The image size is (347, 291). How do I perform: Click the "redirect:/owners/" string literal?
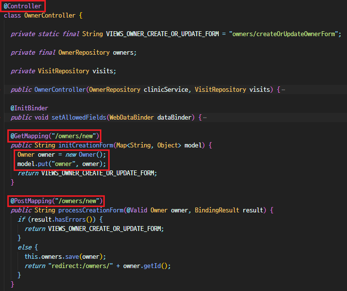[80, 266]
